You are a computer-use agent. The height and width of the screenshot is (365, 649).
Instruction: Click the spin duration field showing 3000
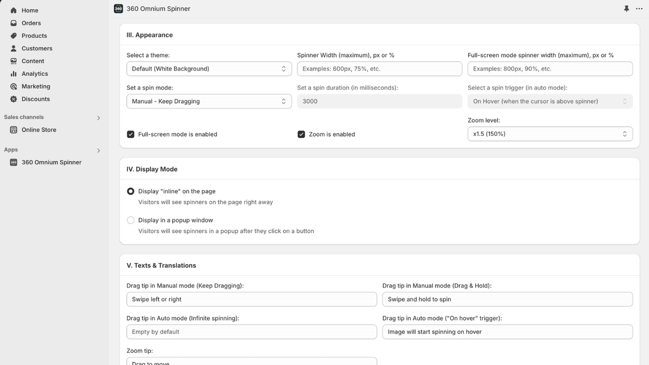tap(379, 101)
